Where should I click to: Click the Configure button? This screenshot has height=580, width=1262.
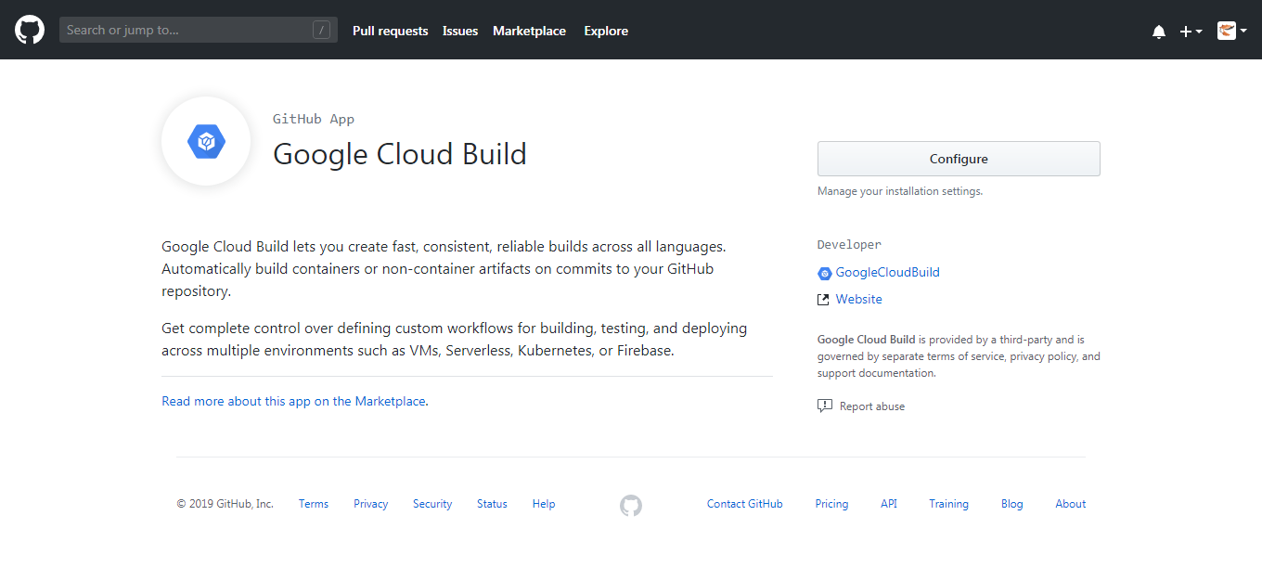point(959,159)
